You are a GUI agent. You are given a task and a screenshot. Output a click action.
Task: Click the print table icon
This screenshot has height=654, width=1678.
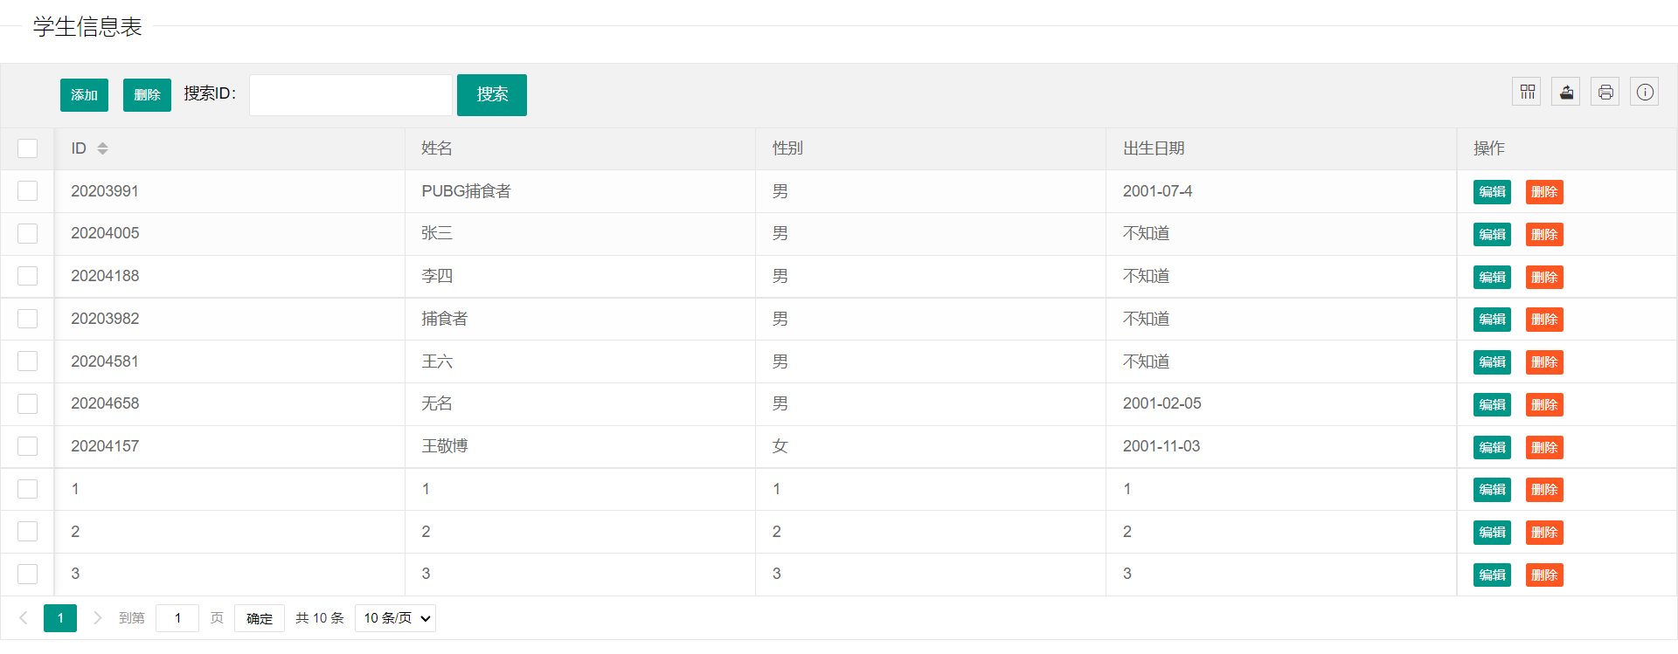pyautogui.click(x=1605, y=92)
